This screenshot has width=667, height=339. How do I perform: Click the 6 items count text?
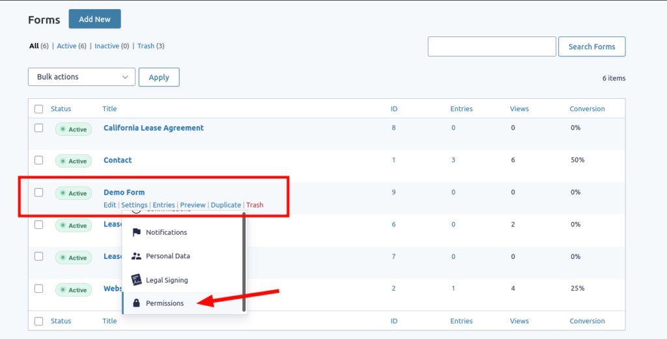(614, 78)
